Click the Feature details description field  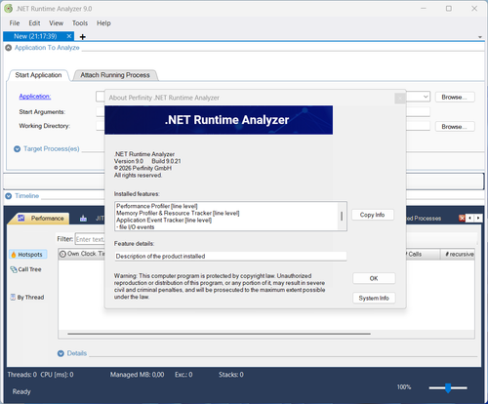coord(230,257)
